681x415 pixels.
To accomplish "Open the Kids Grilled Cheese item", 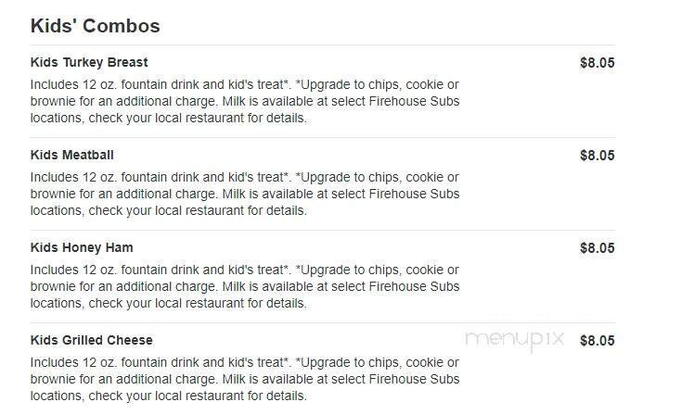I will pos(92,341).
